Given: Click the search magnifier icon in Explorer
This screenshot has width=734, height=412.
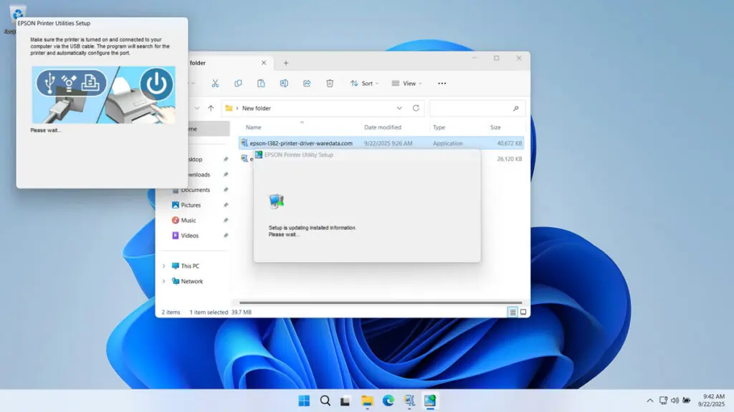Looking at the screenshot, I should point(516,109).
